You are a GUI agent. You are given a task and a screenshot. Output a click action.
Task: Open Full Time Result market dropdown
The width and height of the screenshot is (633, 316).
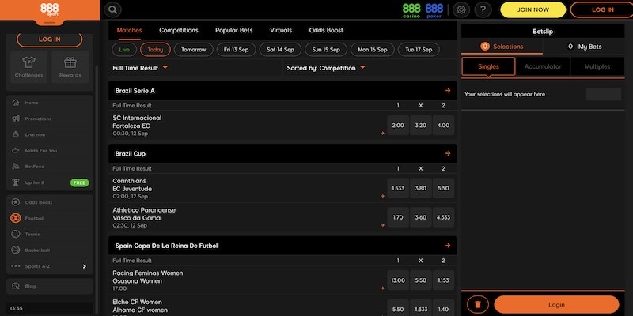pyautogui.click(x=140, y=68)
